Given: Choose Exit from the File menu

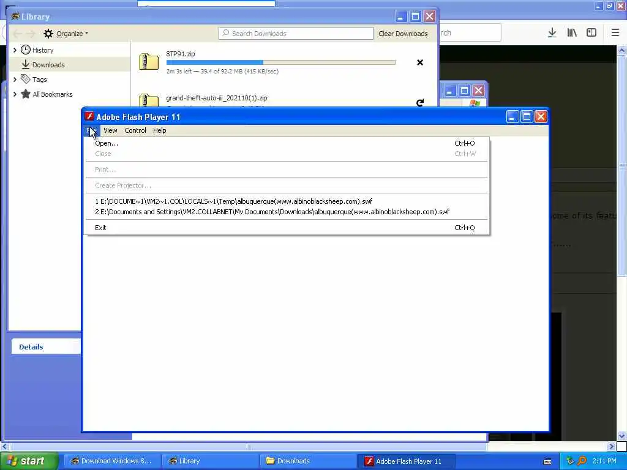Looking at the screenshot, I should pyautogui.click(x=287, y=228).
